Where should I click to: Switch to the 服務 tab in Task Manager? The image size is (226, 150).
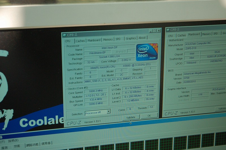[x=5, y=147]
